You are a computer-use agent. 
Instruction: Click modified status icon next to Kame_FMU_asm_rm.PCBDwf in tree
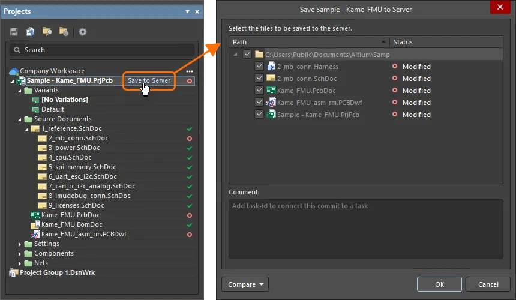190,235
